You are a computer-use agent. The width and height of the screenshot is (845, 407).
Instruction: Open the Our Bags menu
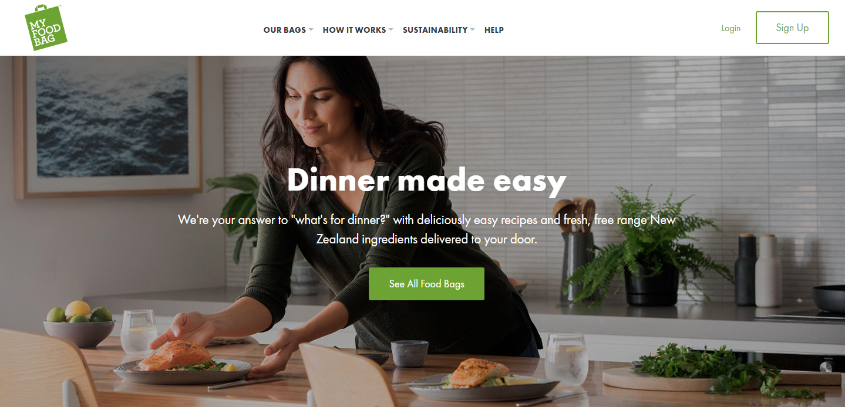(x=285, y=30)
